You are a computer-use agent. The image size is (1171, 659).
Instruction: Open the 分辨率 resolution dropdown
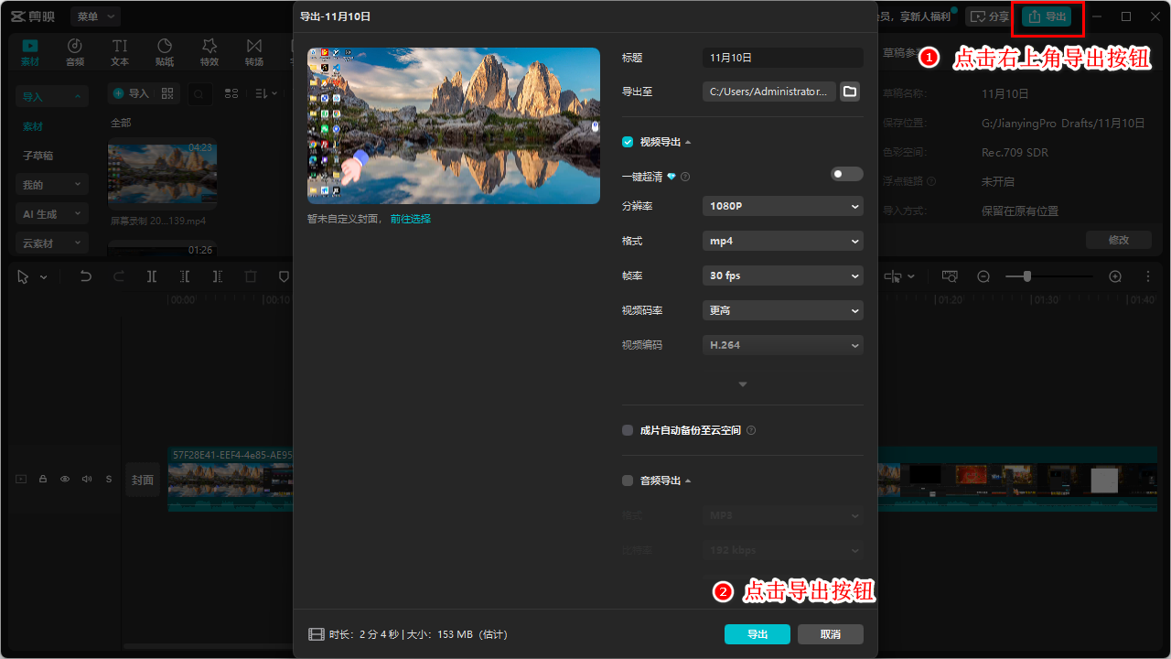(x=782, y=205)
